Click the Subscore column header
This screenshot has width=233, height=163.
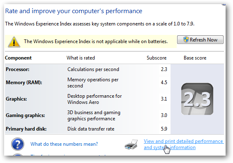coord(157,58)
